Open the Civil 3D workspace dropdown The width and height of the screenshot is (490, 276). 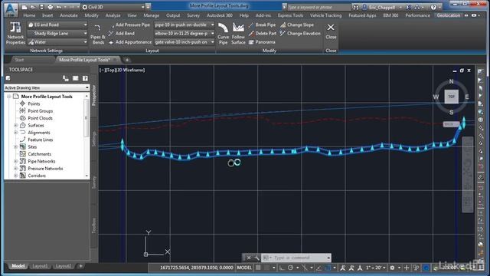tap(113, 7)
